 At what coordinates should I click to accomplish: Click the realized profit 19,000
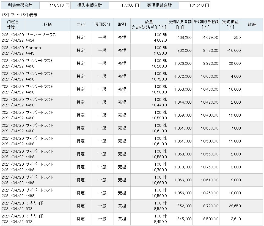pyautogui.click(x=235, y=115)
